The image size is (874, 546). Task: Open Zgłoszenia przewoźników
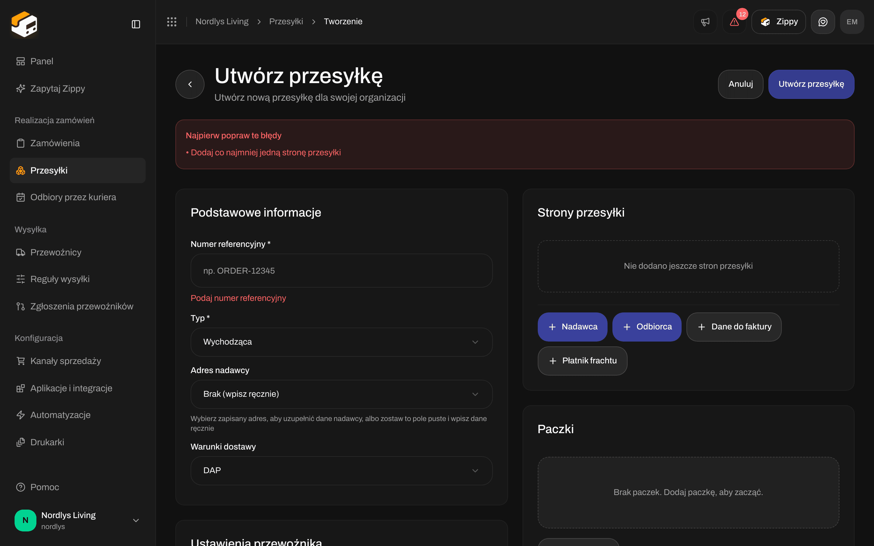pyautogui.click(x=78, y=306)
